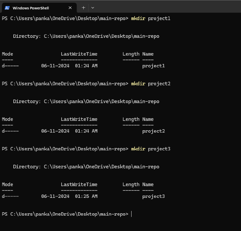Click the 'mkdir project1' command text
Image resolution: width=241 pixels, height=231 pixels.
151,18
